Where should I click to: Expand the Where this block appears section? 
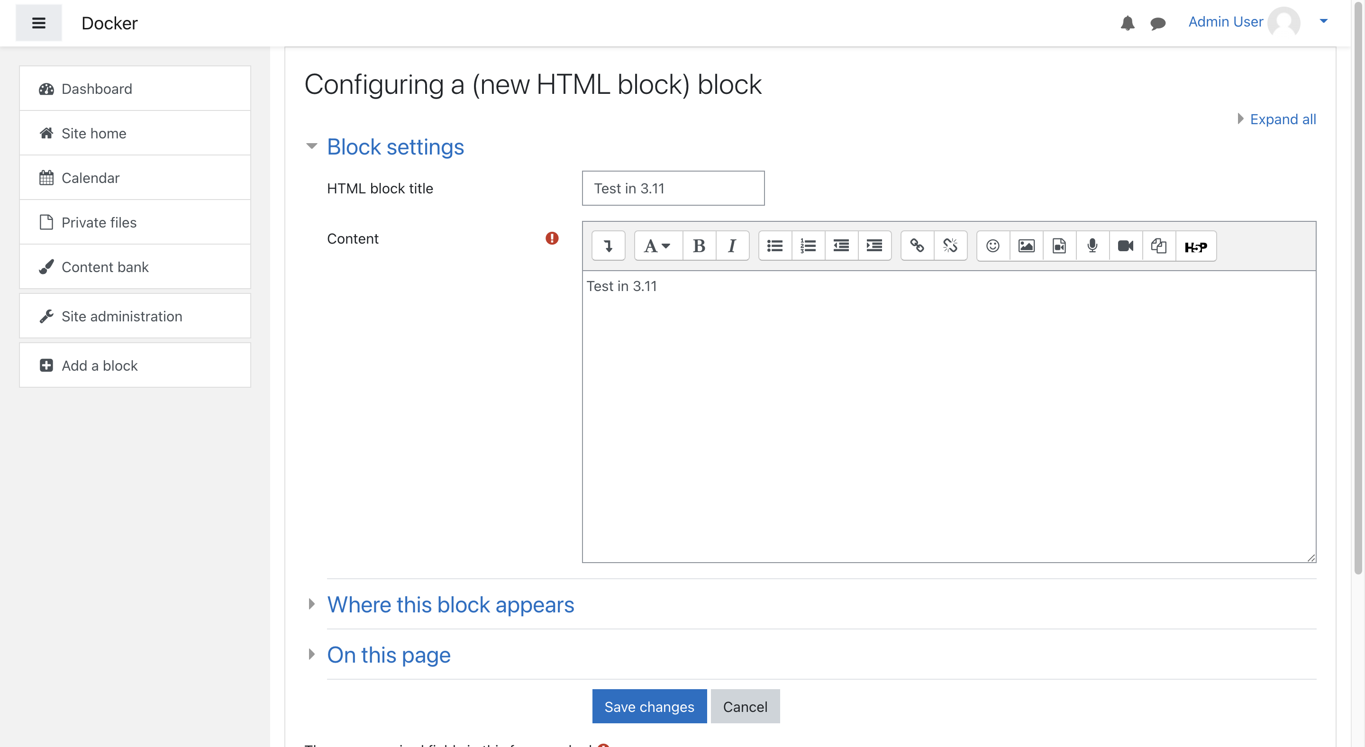coord(450,604)
